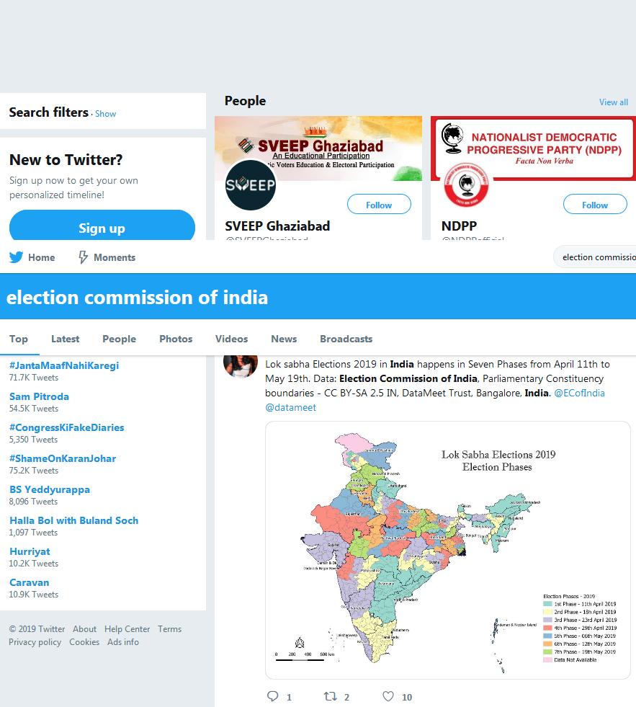
Task: Click the @ECofIndia mention
Action: pos(579,393)
